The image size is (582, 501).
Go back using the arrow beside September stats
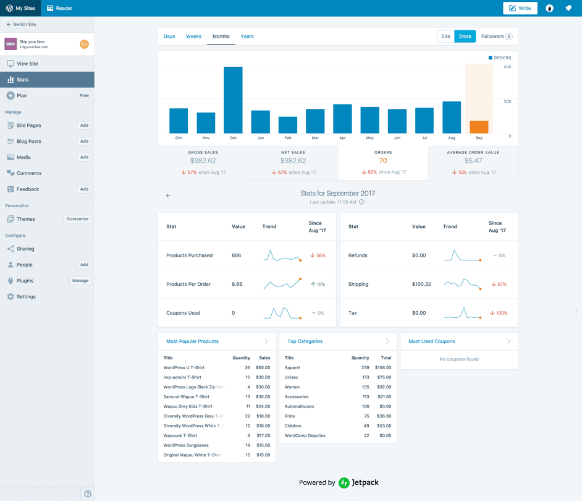(x=168, y=195)
